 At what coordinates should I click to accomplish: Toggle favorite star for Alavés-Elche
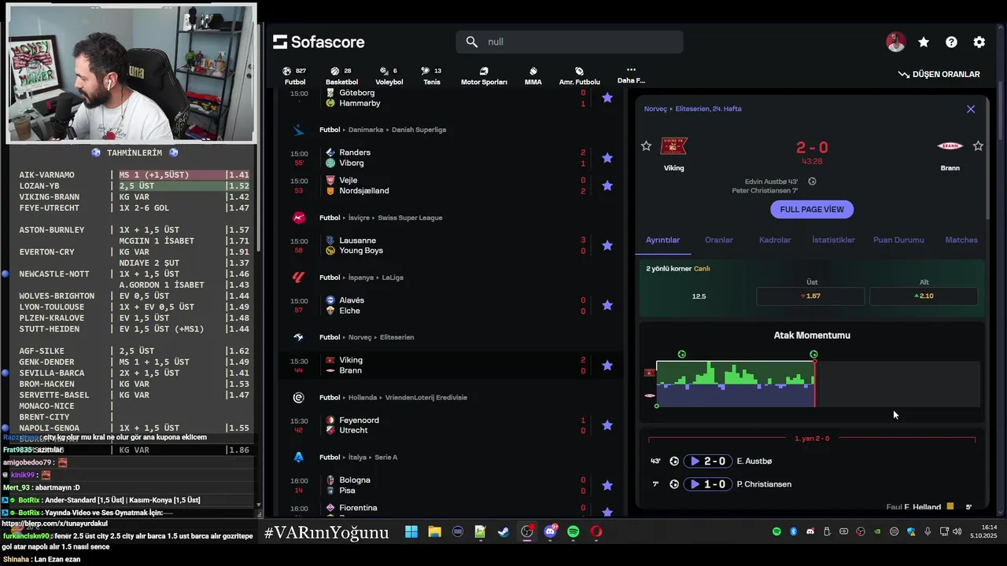[x=607, y=305]
